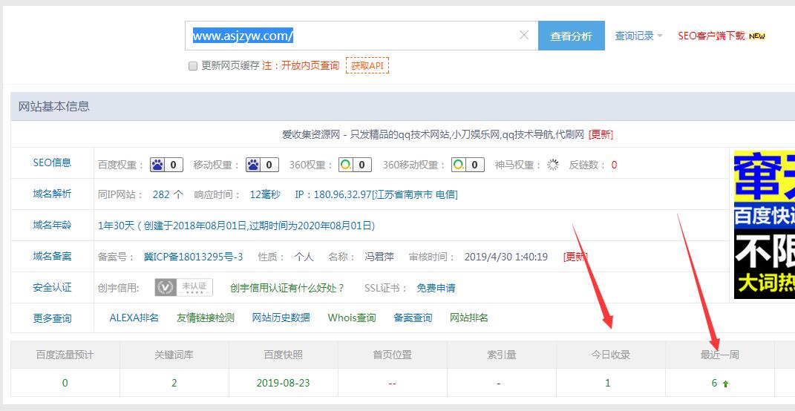Click the 首页位置 value dashes
The height and width of the screenshot is (411, 795).
392,384
